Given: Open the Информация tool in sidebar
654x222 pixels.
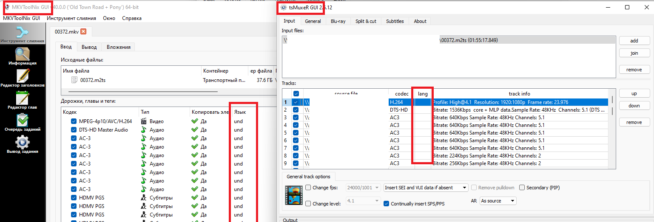Looking at the screenshot, I should point(22,54).
